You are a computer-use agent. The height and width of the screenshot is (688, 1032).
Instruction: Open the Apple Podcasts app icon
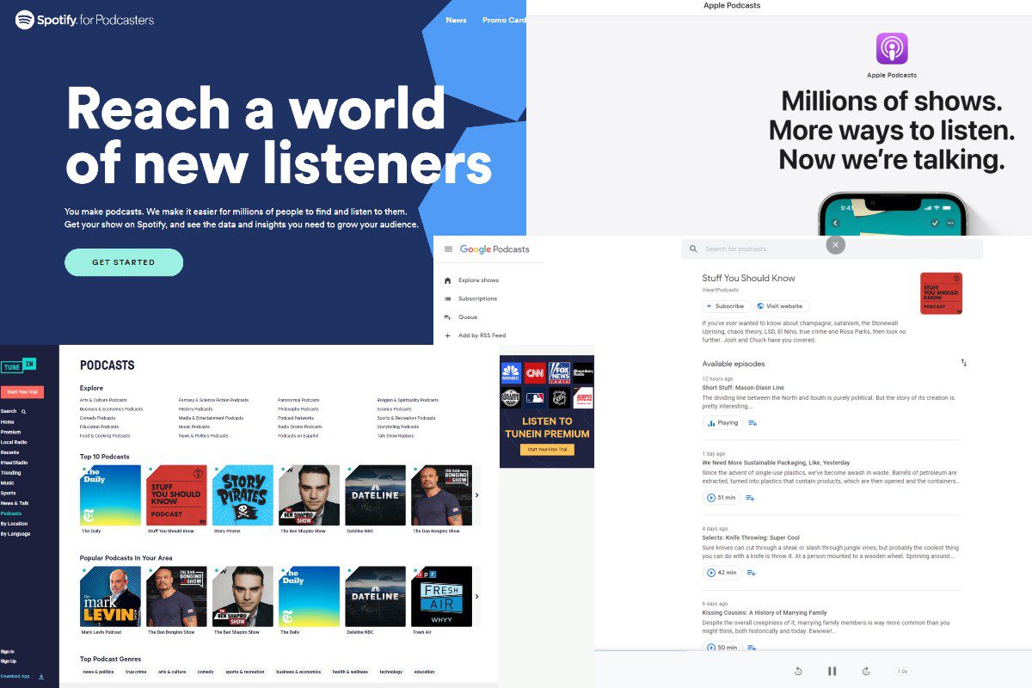[892, 48]
